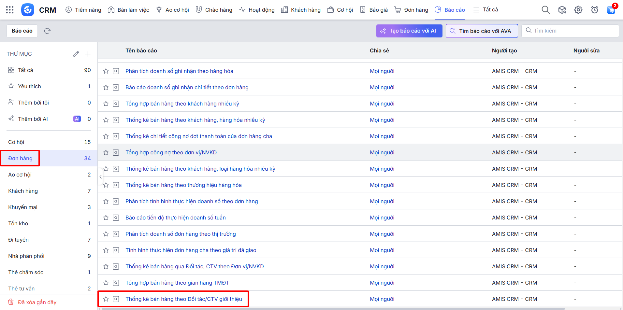Open the global search magnifier icon
The height and width of the screenshot is (310, 623).
545,10
